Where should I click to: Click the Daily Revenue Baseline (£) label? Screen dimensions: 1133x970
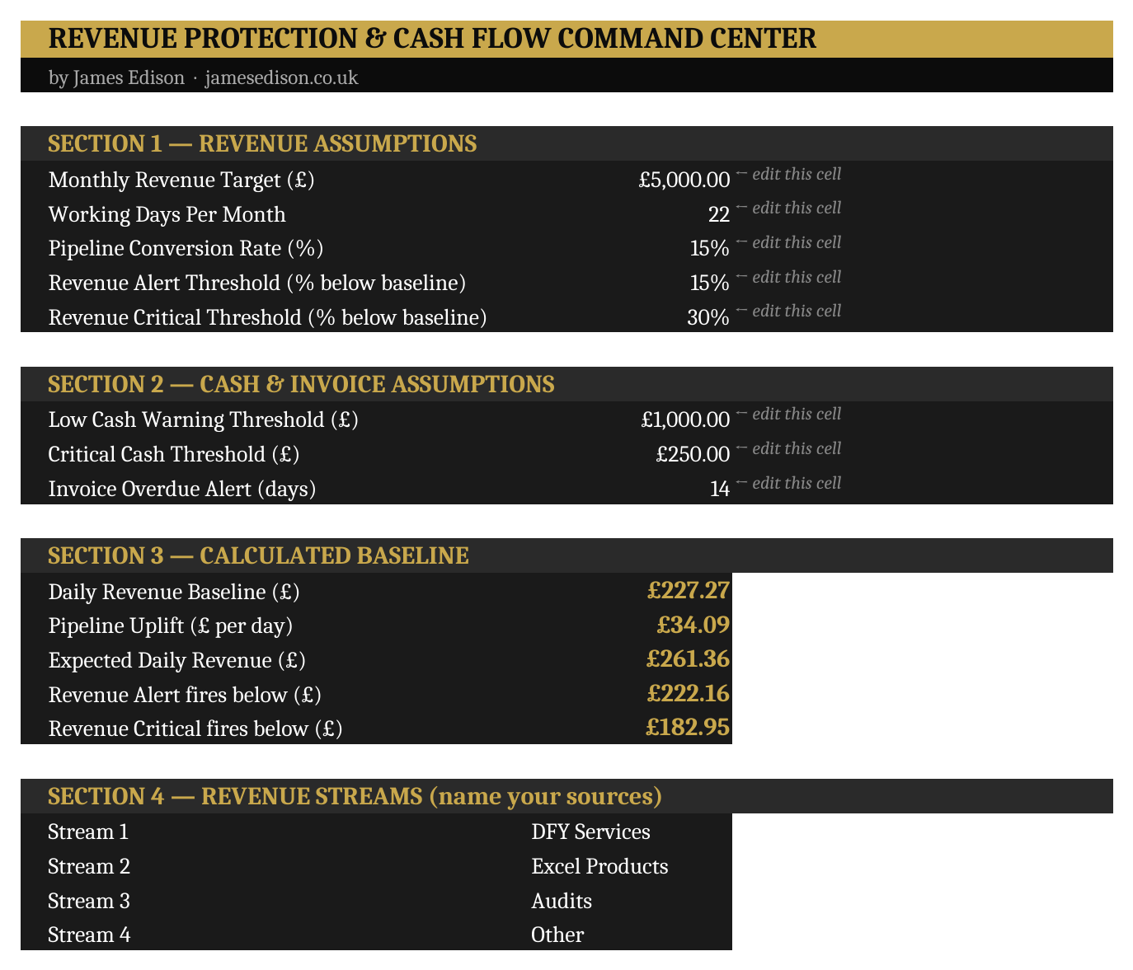click(174, 592)
